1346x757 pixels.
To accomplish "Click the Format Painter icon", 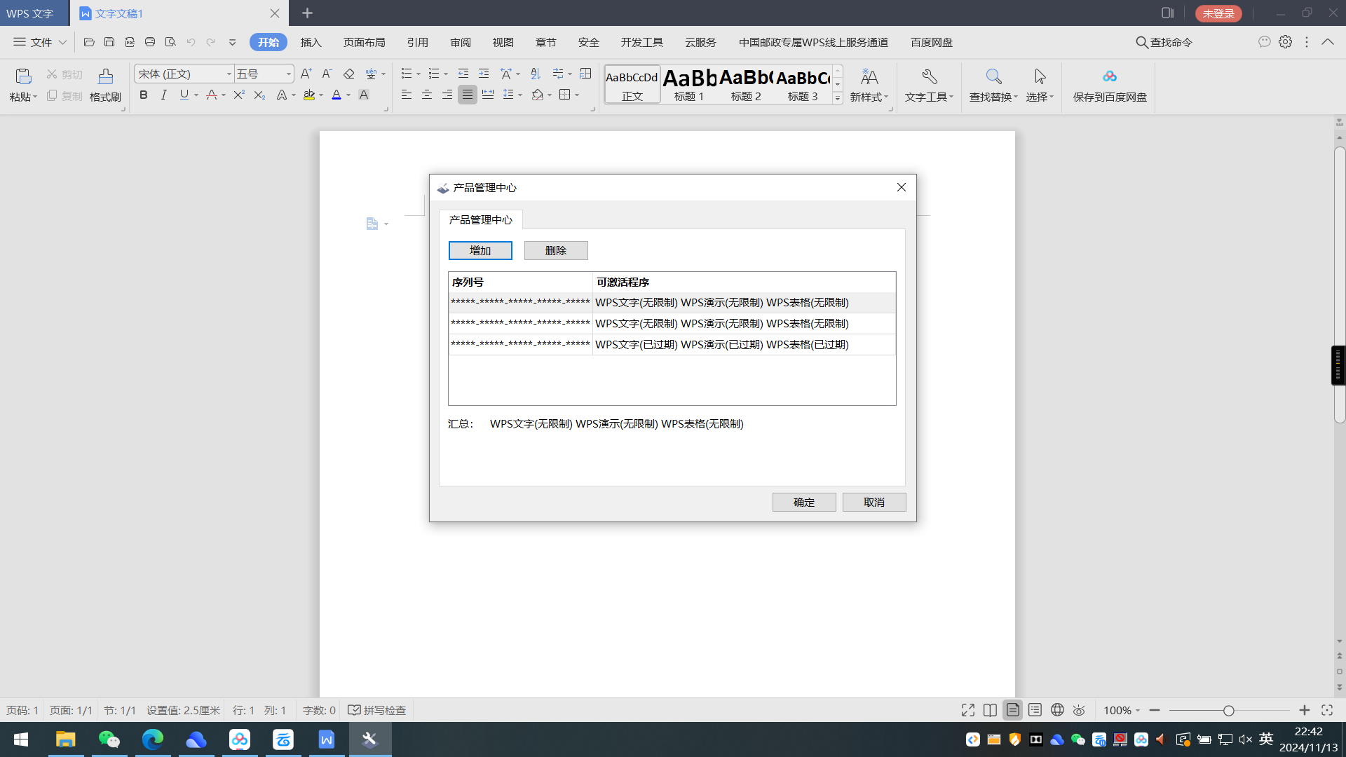I will tap(105, 76).
